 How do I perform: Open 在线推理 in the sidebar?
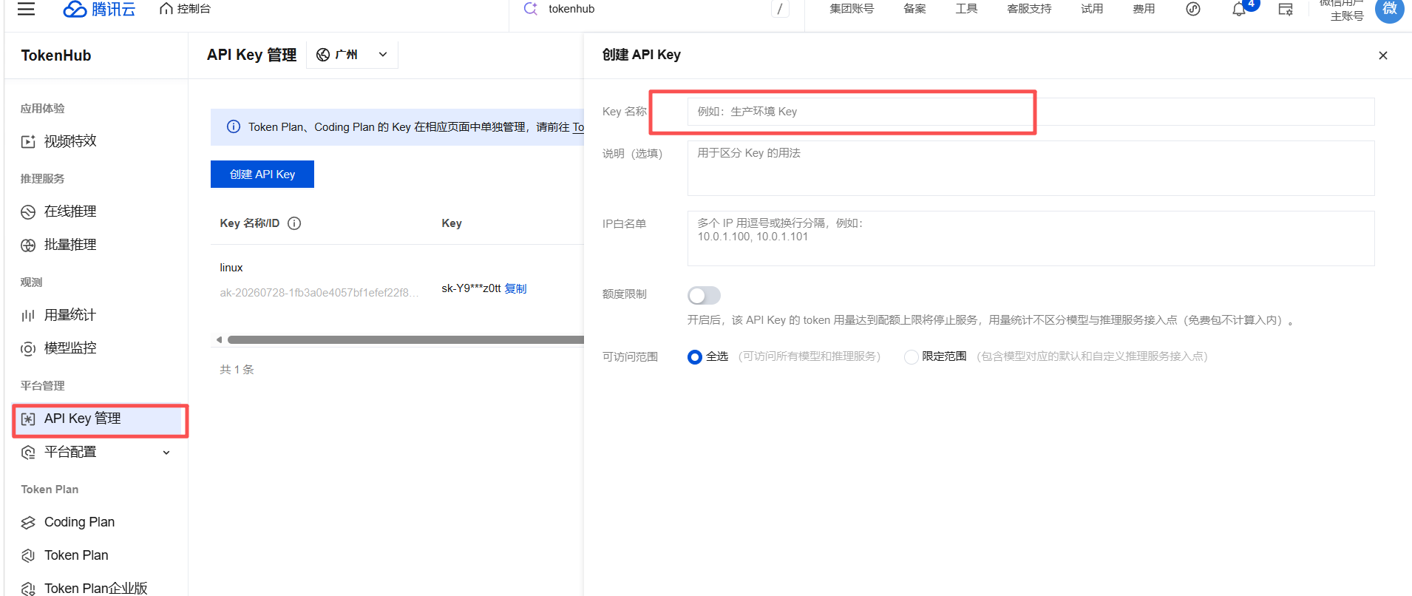point(70,211)
